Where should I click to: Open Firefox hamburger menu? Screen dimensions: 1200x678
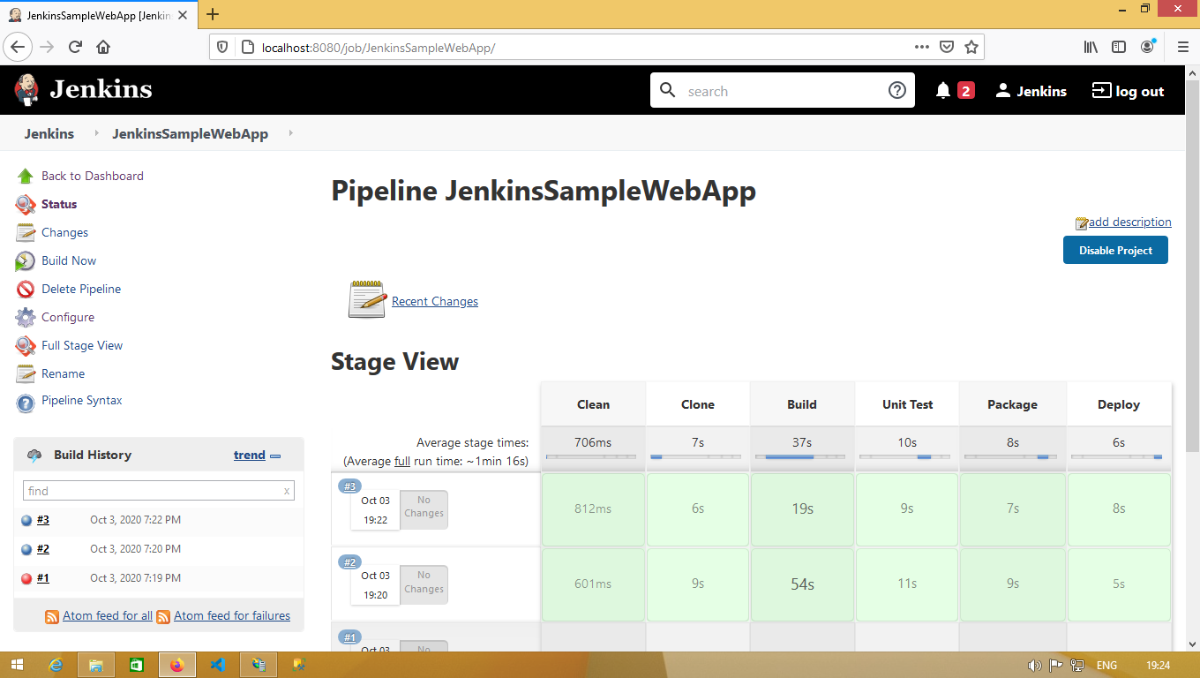pyautogui.click(x=1183, y=47)
